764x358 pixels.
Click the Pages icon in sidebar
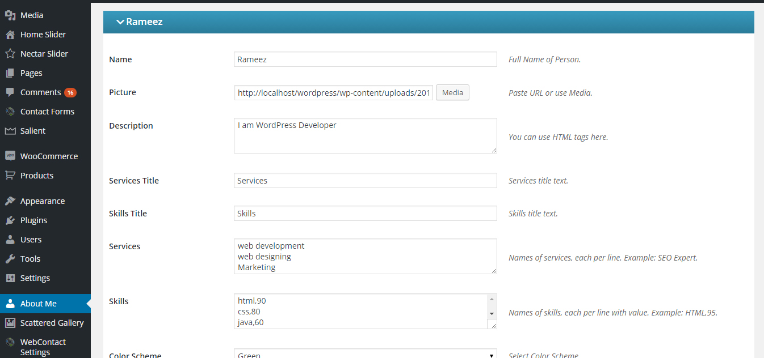point(10,73)
